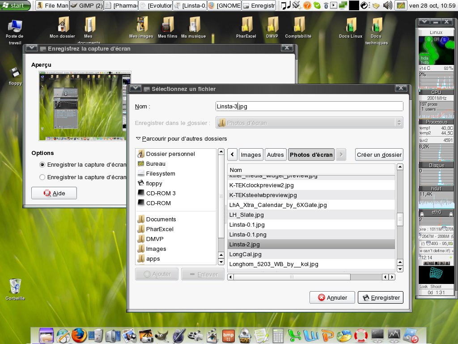
Task: Click the screenshot preview thumbnail under Aperçu
Action: (85, 106)
